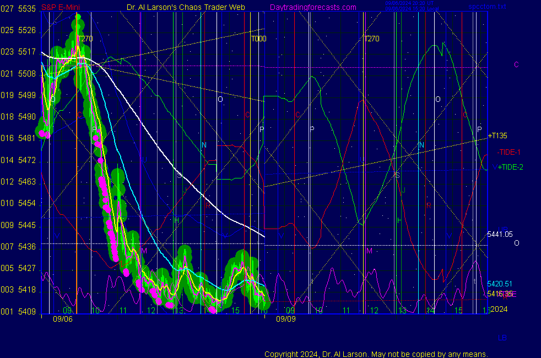
Task: Click the "027 5535" price axis label
Action: click(18, 9)
